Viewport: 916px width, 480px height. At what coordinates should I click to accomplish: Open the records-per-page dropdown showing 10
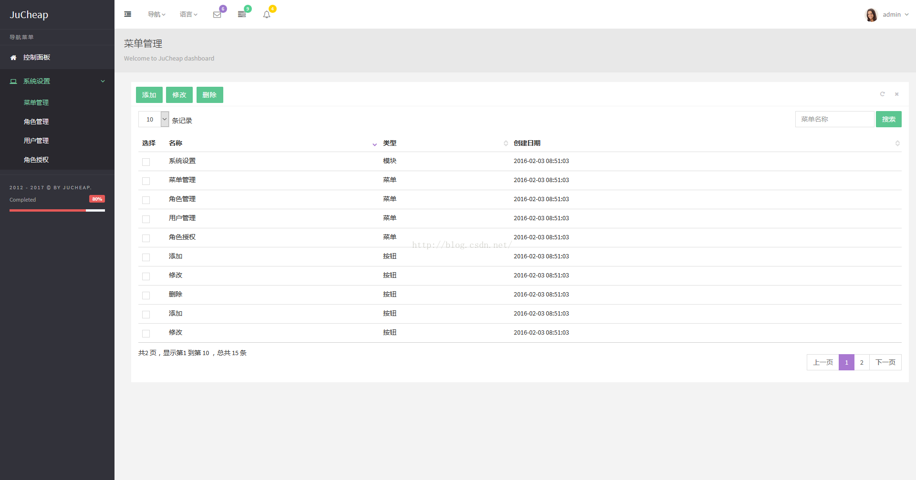click(154, 119)
